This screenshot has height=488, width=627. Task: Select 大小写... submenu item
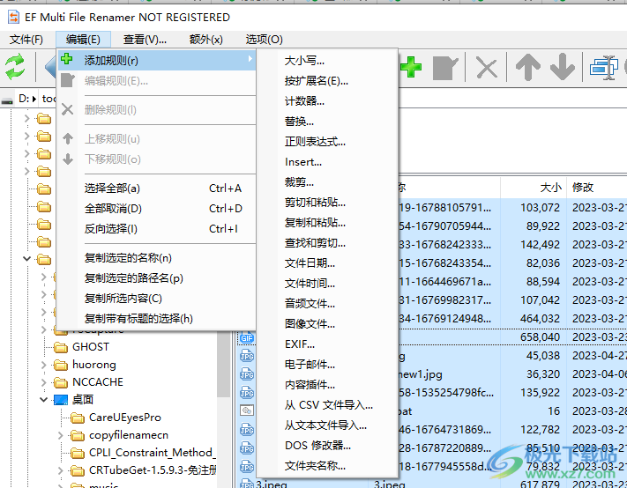[327, 61]
